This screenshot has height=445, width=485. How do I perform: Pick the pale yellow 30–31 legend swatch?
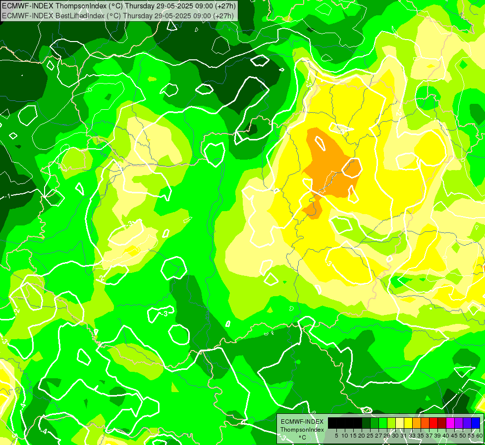coord(400,423)
